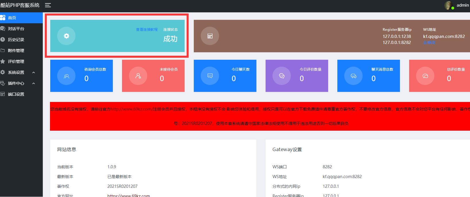Click the icon on 总评价数量 card
This screenshot has width=470, height=197.
click(425, 76)
